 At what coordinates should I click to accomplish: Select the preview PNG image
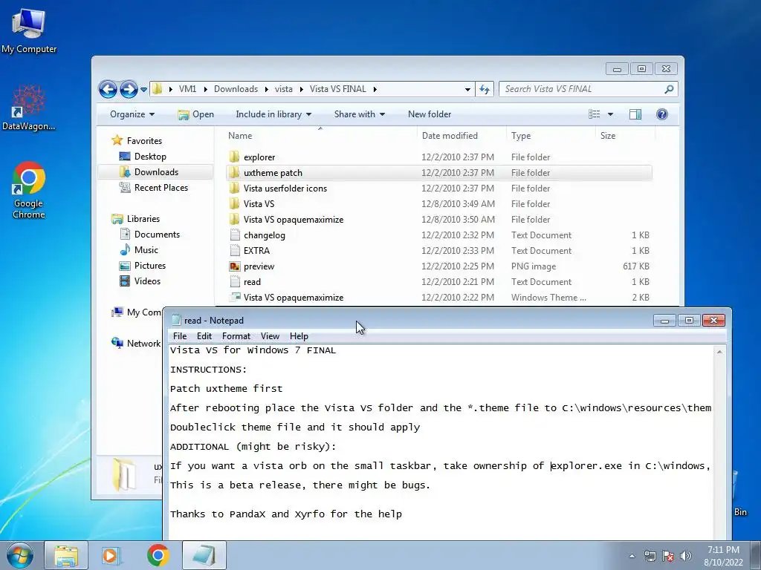coord(438,266)
